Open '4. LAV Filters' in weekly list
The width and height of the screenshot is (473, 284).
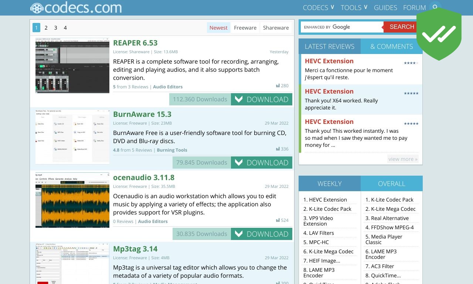(x=319, y=233)
